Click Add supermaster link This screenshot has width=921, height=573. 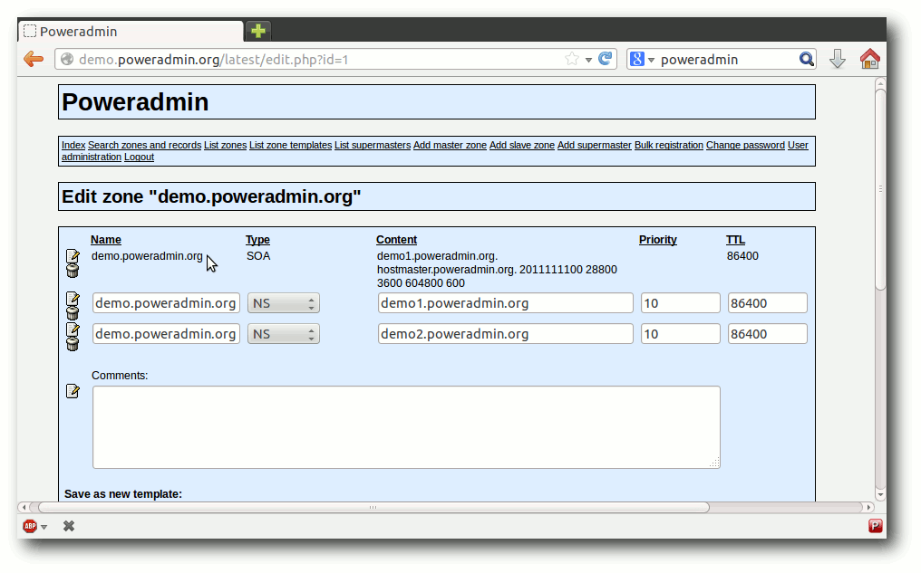click(595, 145)
